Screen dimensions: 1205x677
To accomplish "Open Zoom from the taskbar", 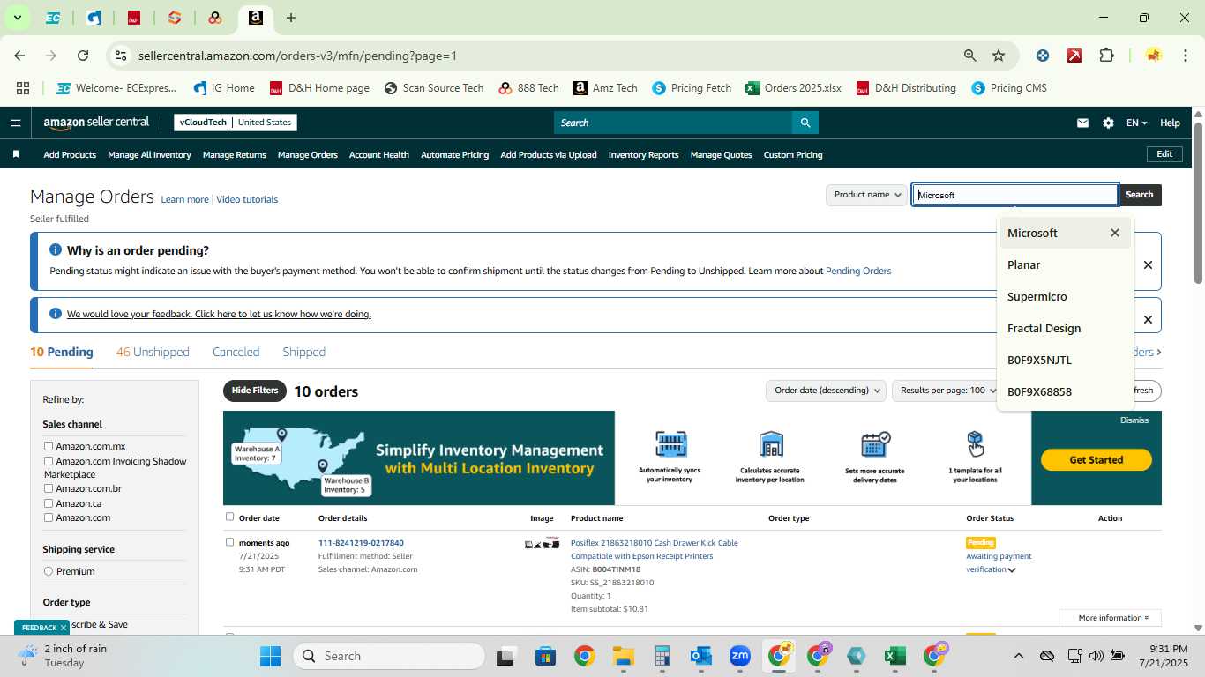I will (740, 656).
